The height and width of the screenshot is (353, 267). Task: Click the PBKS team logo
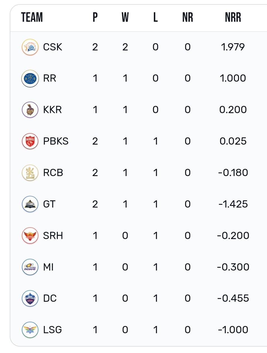click(x=30, y=141)
